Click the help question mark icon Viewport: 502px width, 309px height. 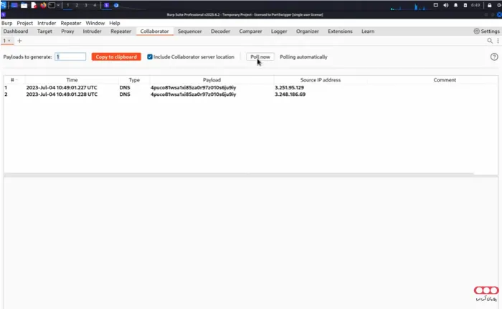tap(494, 57)
